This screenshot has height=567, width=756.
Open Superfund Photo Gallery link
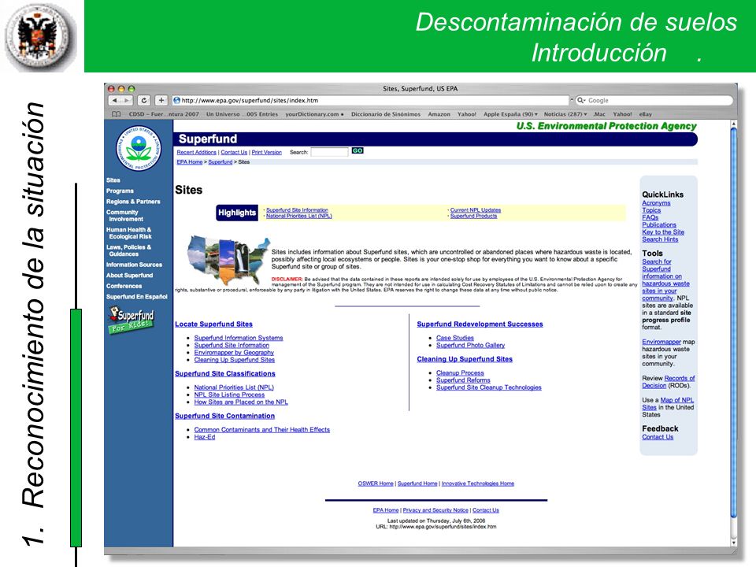pyautogui.click(x=471, y=345)
